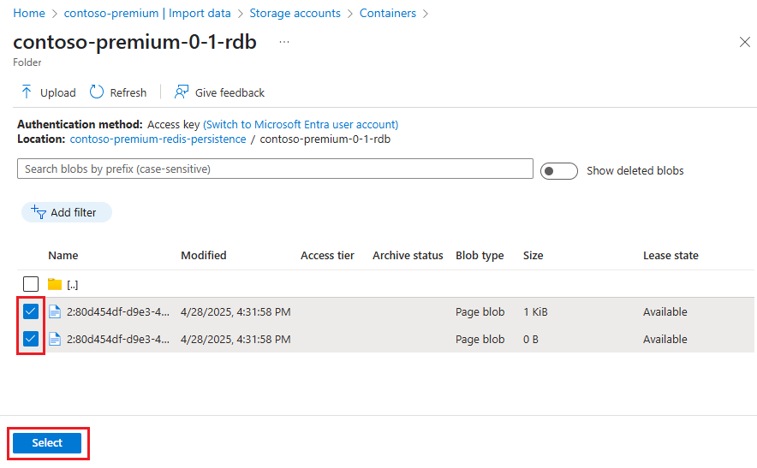Go to Home in the breadcrumb
Screen dimensions: 757x468
(29, 14)
